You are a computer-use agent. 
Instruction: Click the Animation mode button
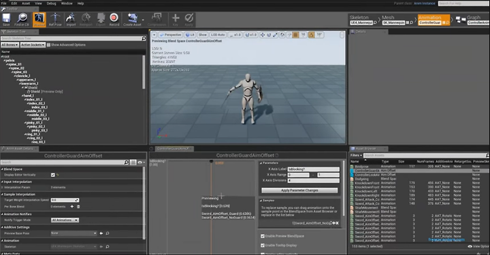point(434,20)
